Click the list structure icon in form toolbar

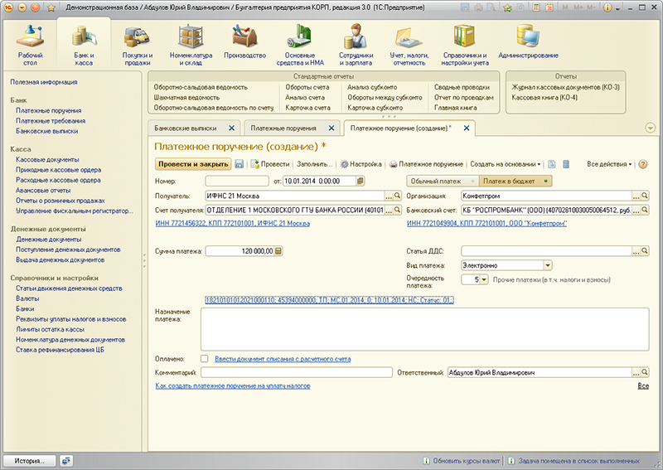pyautogui.click(x=566, y=164)
